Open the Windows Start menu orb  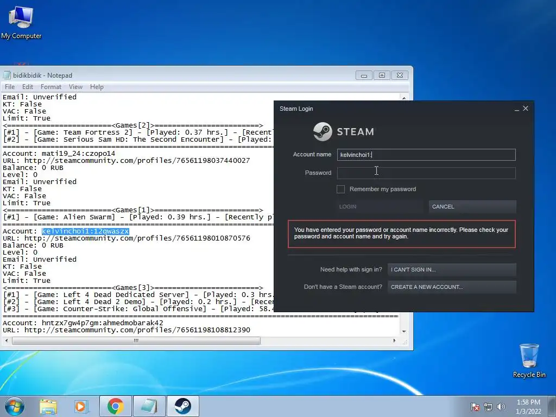click(15, 406)
